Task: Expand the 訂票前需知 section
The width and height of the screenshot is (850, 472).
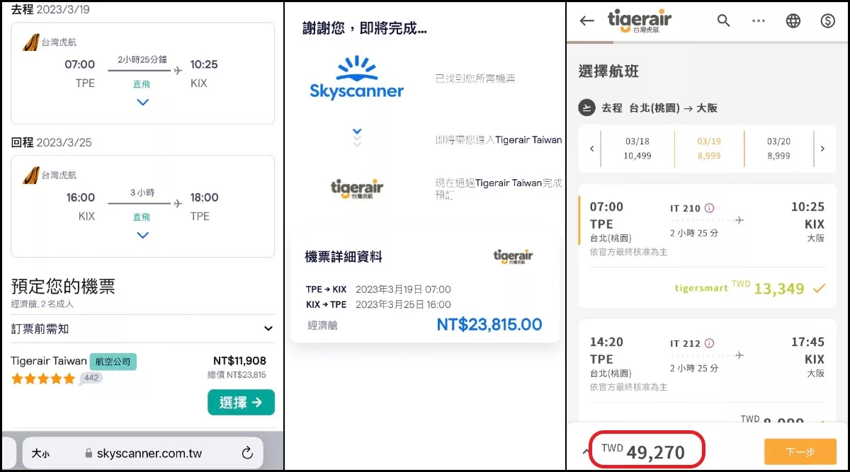Action: (x=268, y=328)
